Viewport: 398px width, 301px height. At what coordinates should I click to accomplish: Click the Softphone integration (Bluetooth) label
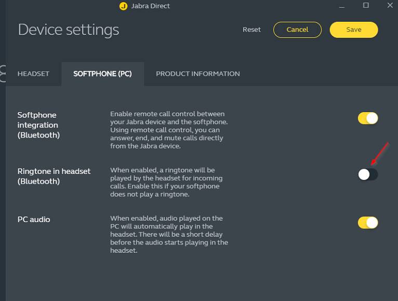(38, 125)
